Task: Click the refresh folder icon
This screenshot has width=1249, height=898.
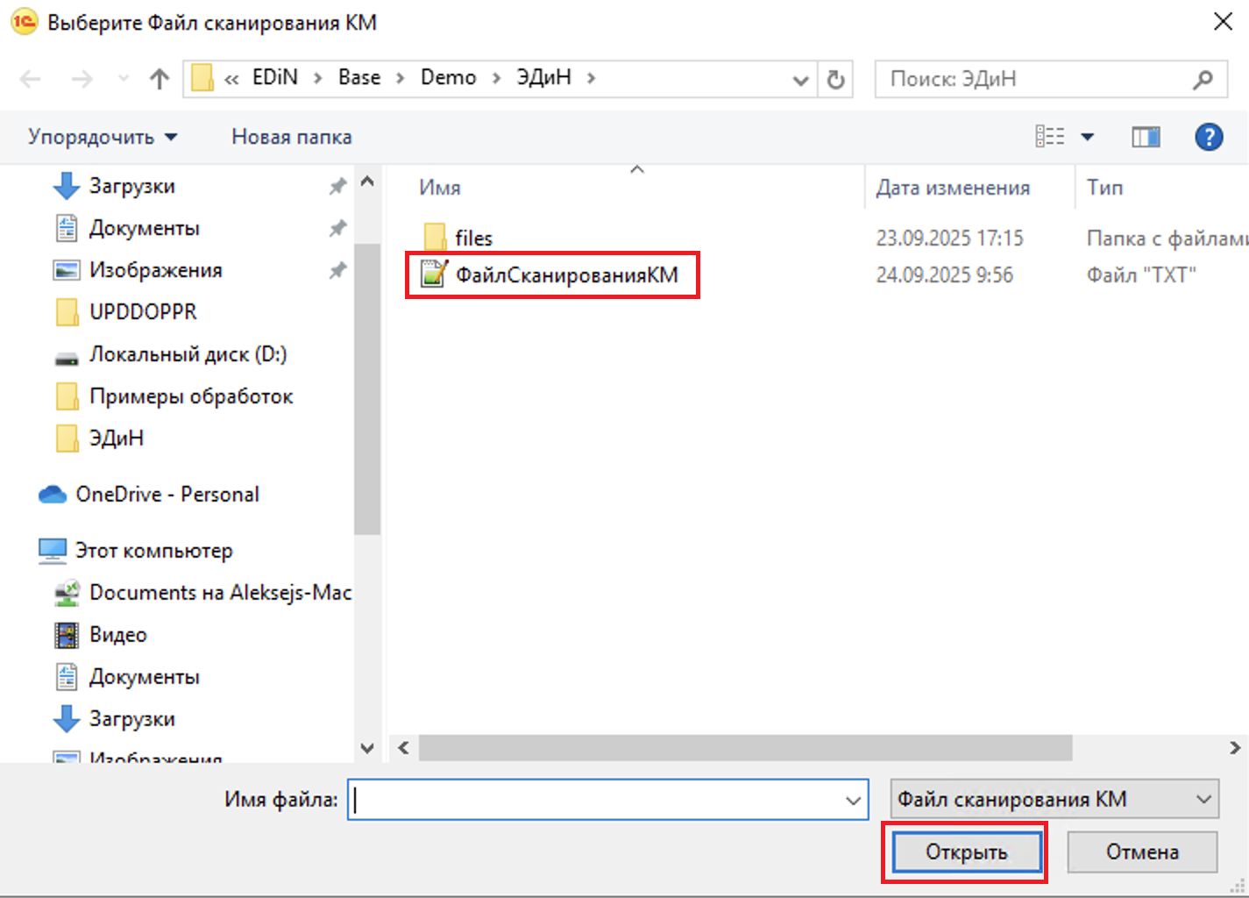Action: [x=835, y=79]
